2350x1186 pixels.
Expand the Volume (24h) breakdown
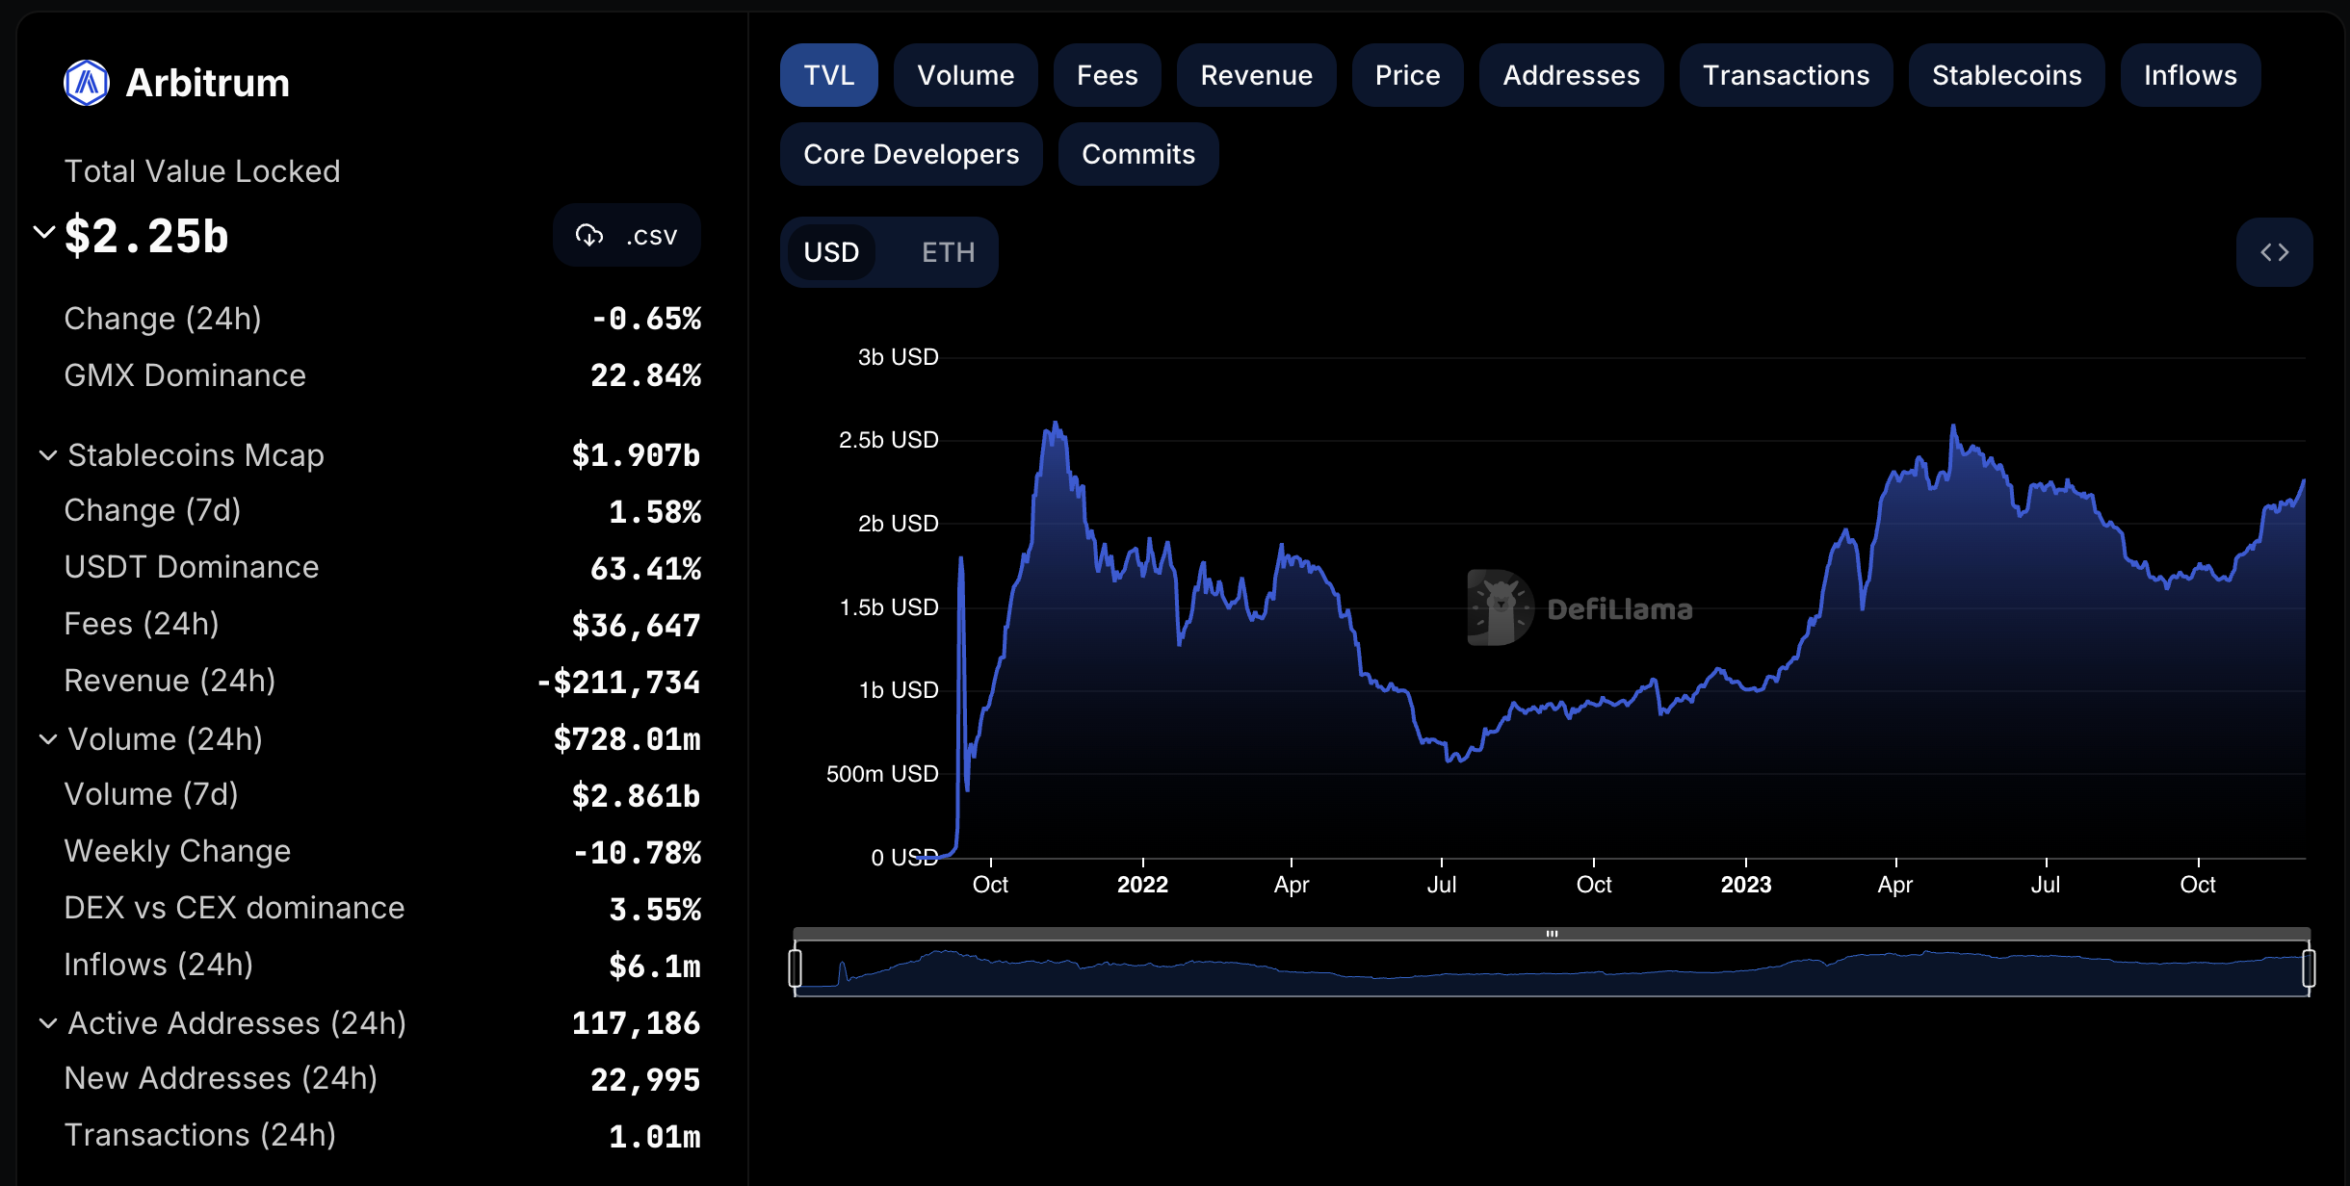click(48, 738)
